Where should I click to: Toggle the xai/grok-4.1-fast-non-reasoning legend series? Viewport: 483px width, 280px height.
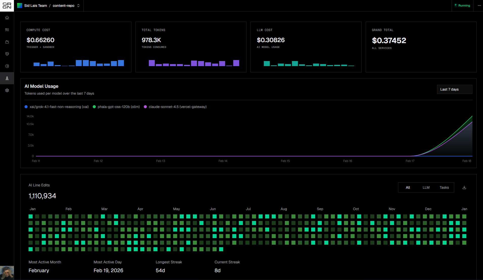point(57,107)
